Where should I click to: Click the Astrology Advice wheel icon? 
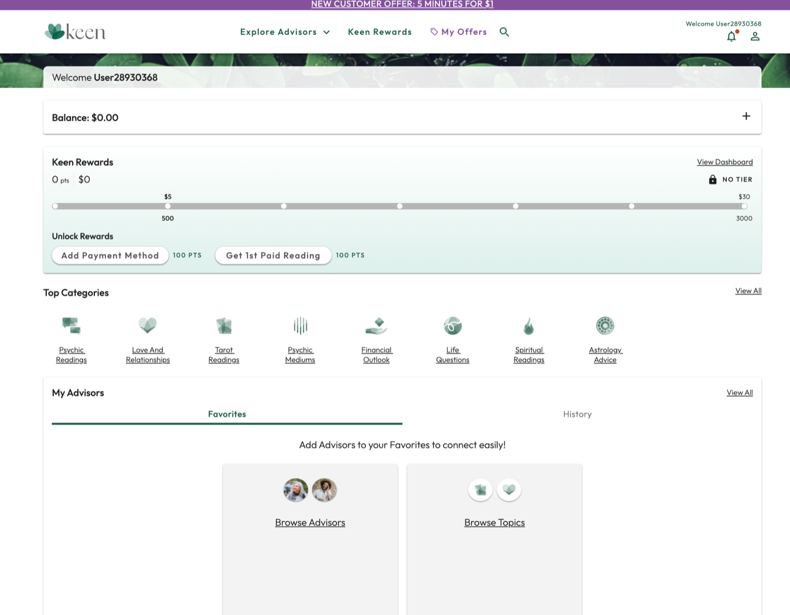click(605, 326)
